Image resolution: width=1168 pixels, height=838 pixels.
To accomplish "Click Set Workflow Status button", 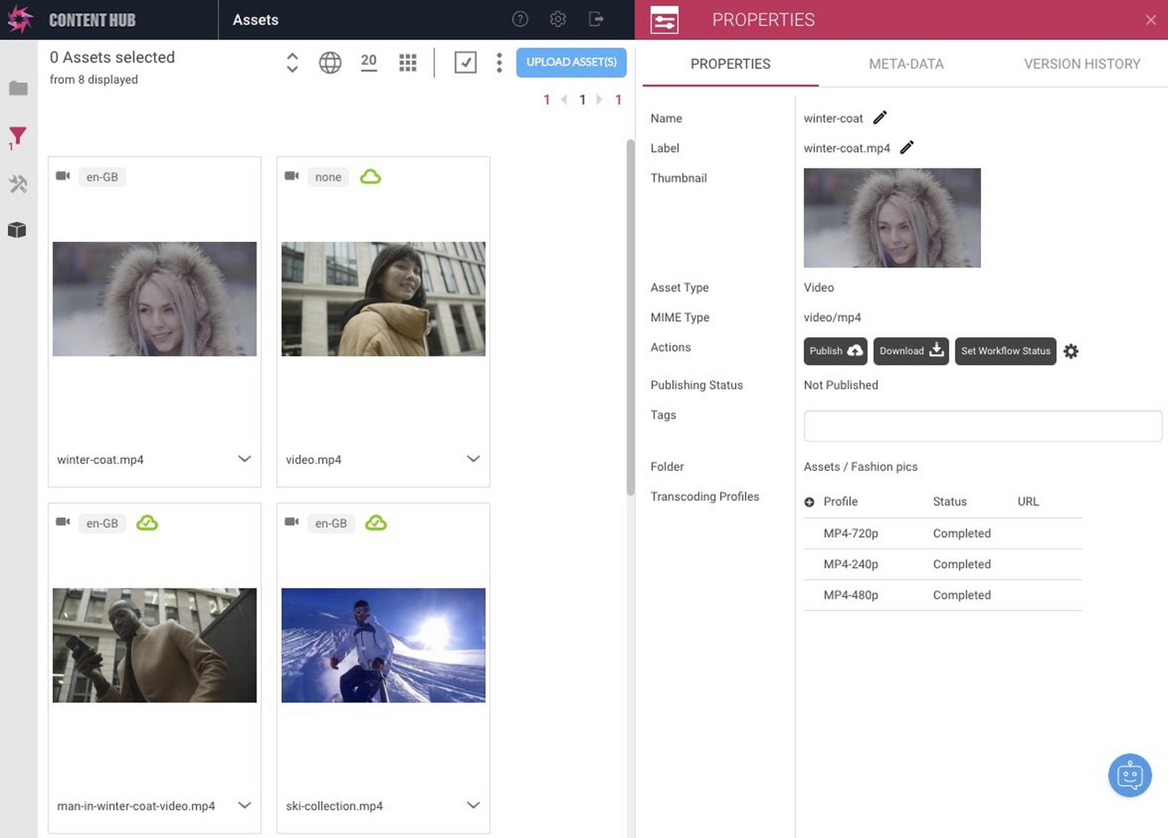I will 1005,351.
